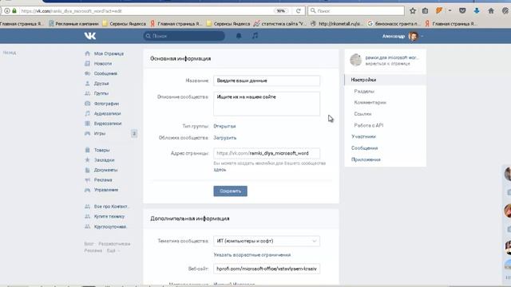
Task: Click the browser search box
Action: (x=356, y=10)
